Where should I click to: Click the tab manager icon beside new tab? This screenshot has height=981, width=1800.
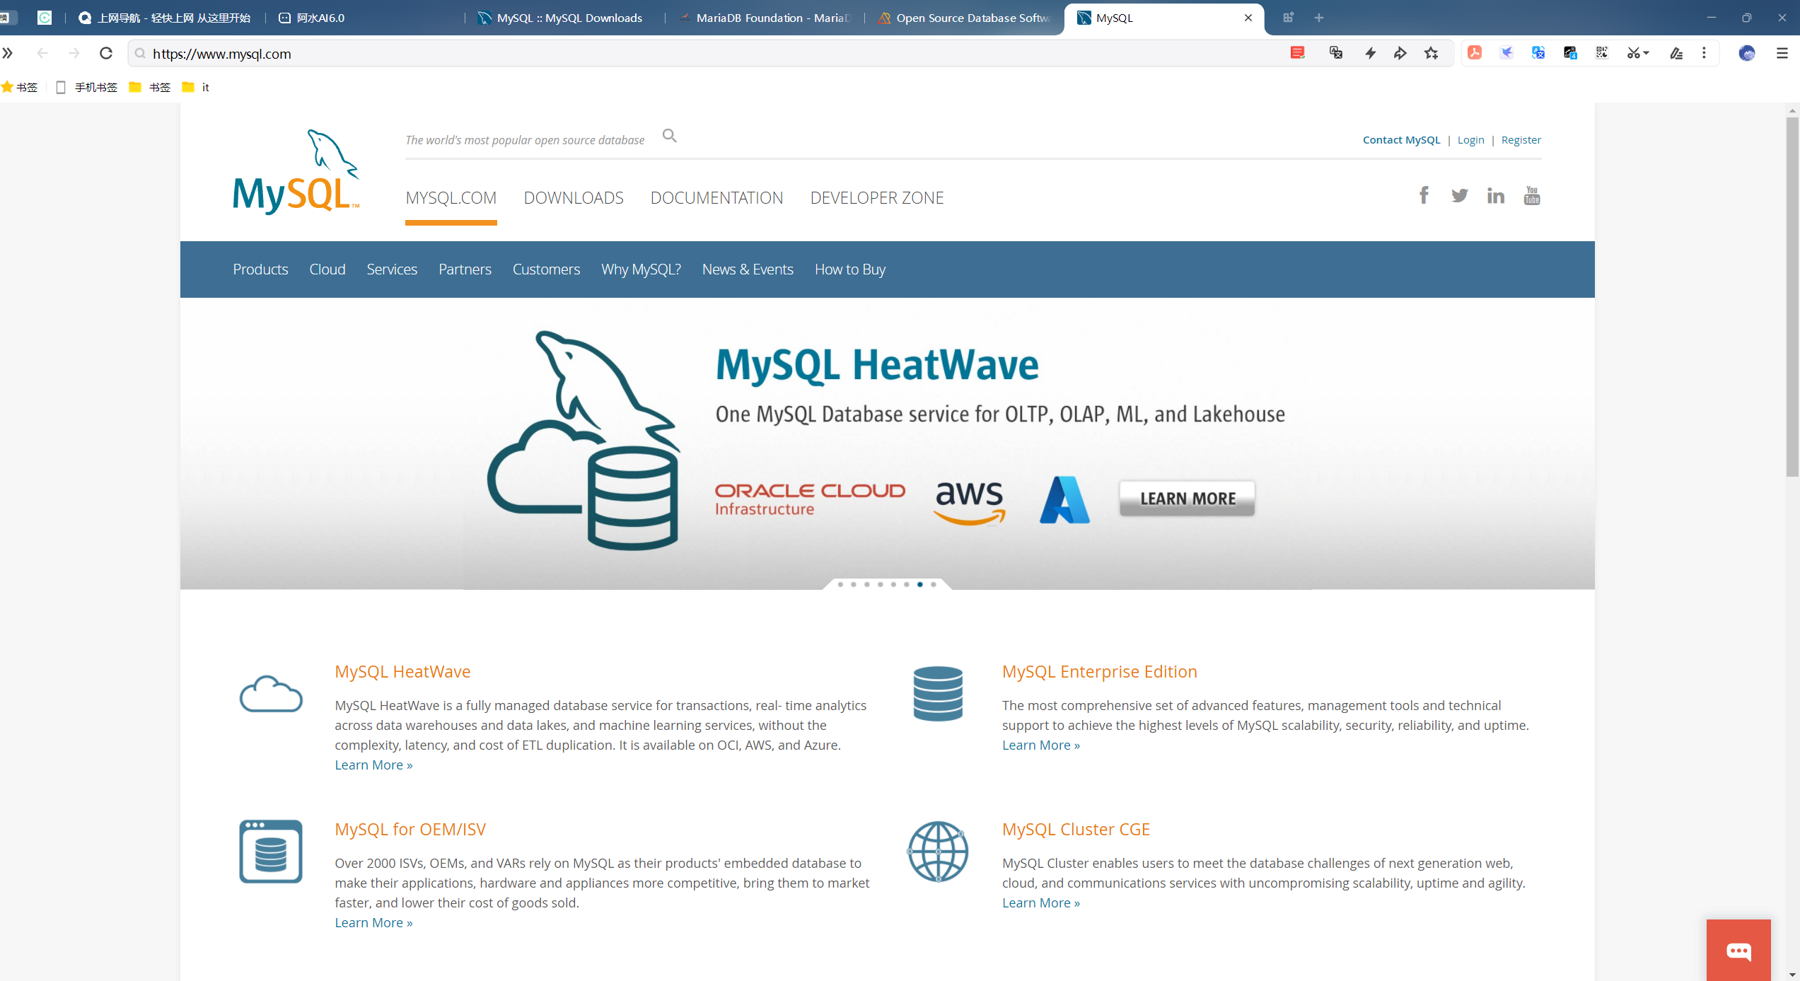(x=1288, y=18)
